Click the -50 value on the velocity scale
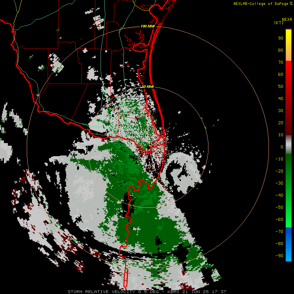Viewport: 294px width, 294px height. 279,207
